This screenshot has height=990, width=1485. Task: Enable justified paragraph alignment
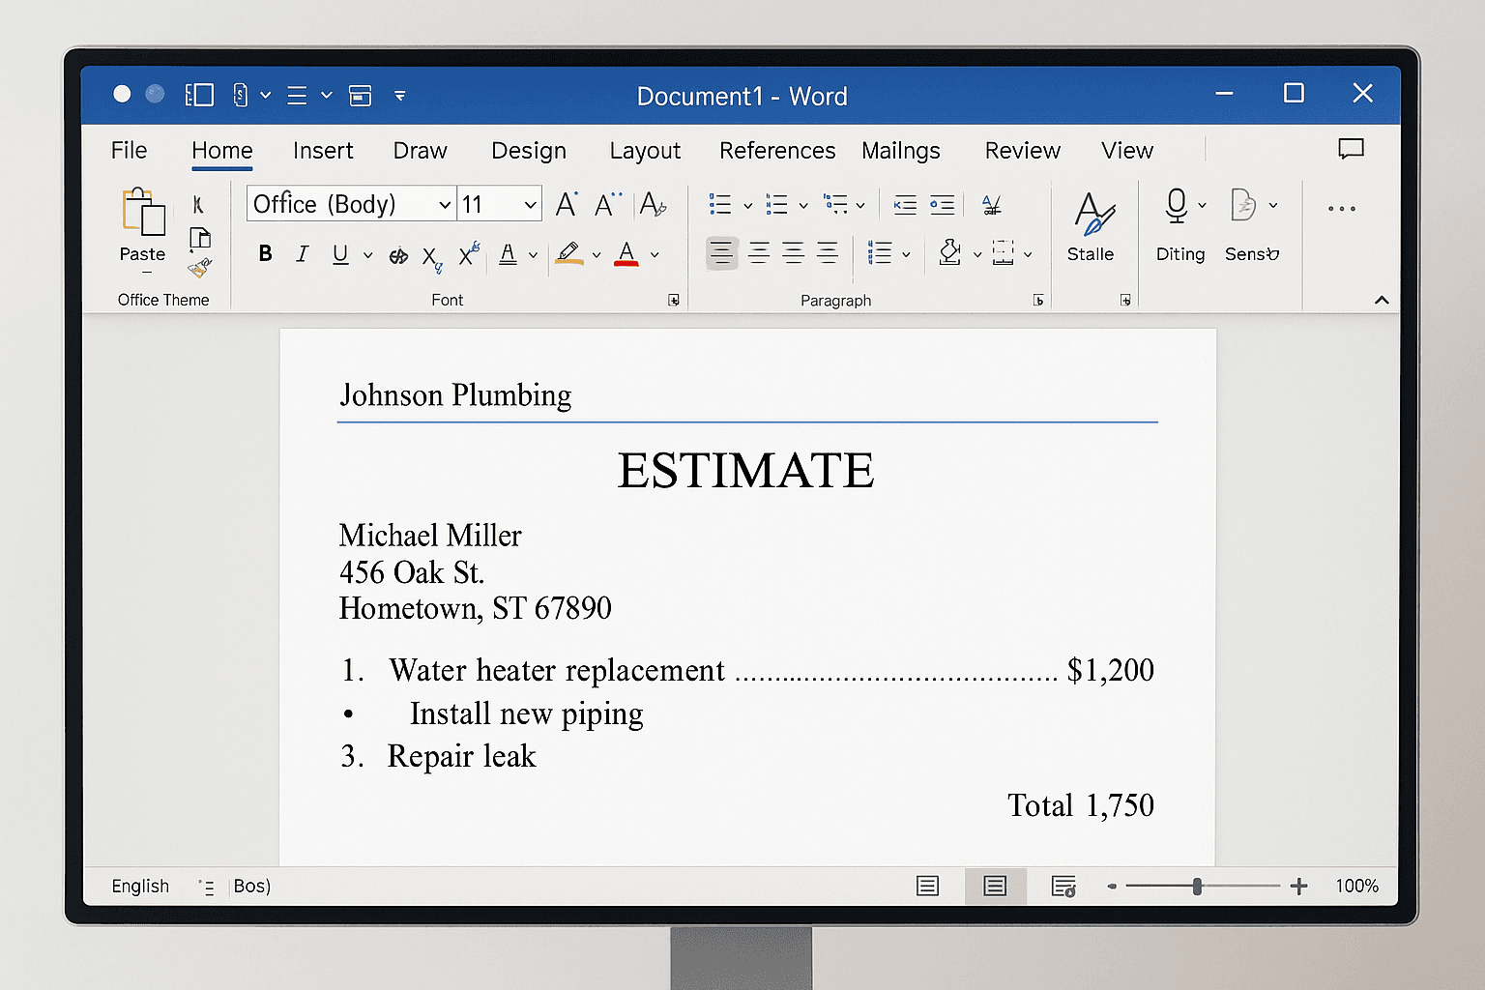point(828,253)
